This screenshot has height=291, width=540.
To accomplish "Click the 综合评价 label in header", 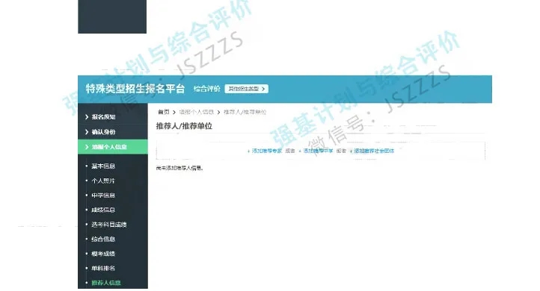I will tap(206, 89).
